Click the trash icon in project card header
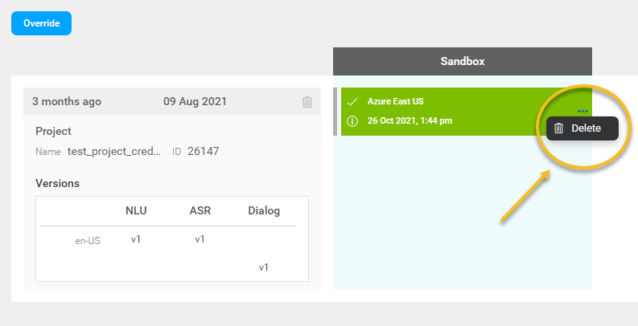Screen dimensions: 638x326 [307, 102]
